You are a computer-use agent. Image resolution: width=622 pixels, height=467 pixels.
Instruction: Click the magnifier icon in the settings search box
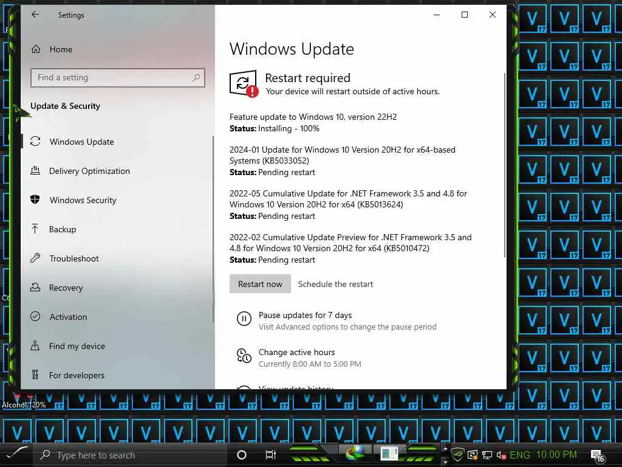(196, 77)
